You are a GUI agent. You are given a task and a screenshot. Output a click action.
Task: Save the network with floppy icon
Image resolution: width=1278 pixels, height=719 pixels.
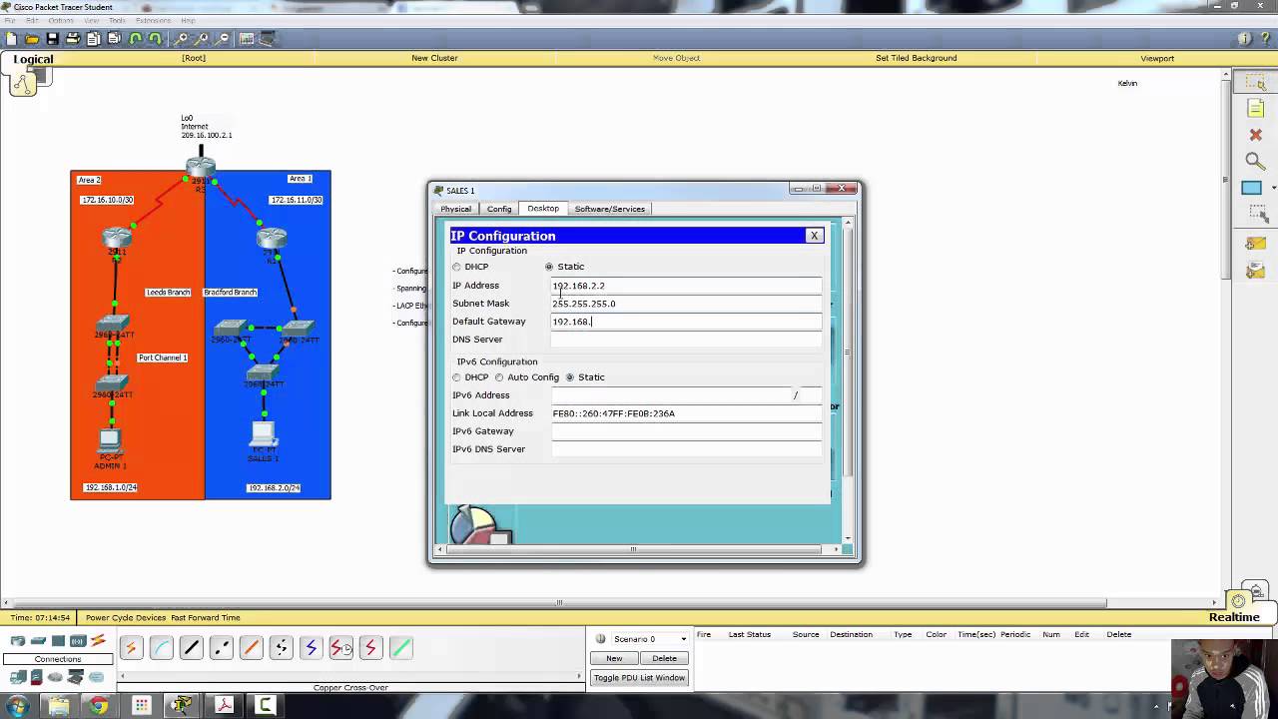52,39
